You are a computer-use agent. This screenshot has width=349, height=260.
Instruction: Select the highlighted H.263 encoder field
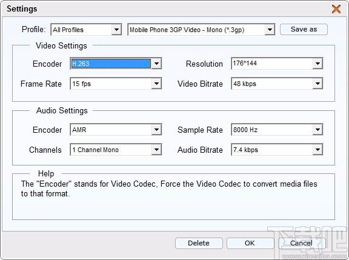111,64
